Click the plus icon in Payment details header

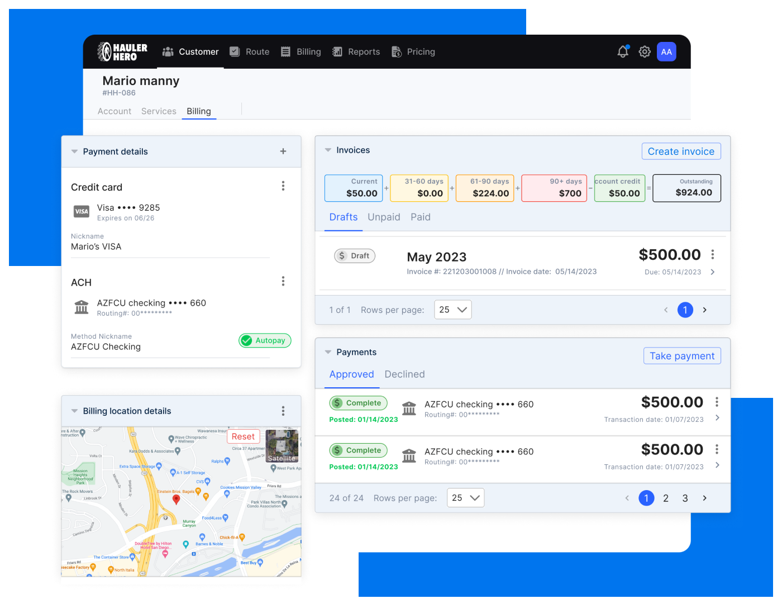(283, 151)
